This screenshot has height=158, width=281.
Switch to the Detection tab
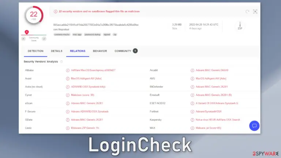click(35, 51)
